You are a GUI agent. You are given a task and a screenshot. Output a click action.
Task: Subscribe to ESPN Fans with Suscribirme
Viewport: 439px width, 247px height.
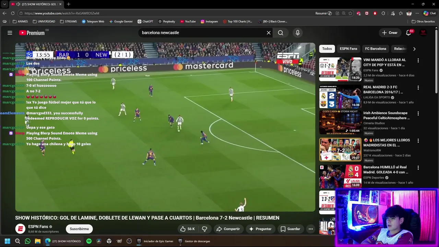(79, 229)
